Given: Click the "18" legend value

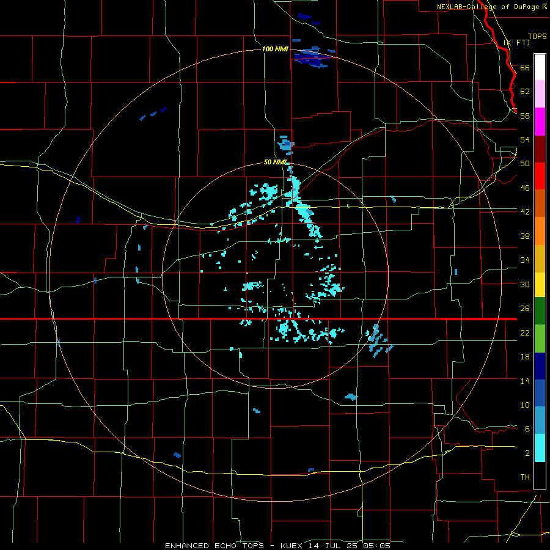Looking at the screenshot, I should pos(525,357).
